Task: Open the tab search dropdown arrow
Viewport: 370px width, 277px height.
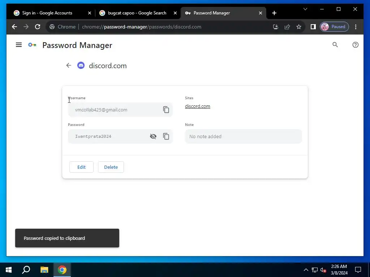Action: (x=305, y=9)
